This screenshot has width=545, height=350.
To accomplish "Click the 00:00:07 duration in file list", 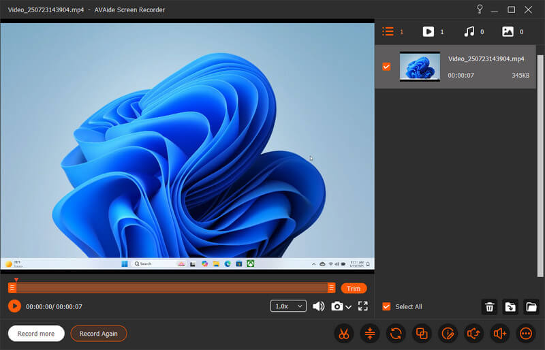I will pos(461,76).
